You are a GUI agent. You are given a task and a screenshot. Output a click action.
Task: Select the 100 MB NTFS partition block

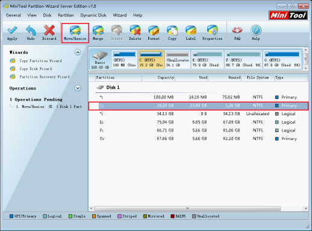tap(124, 60)
